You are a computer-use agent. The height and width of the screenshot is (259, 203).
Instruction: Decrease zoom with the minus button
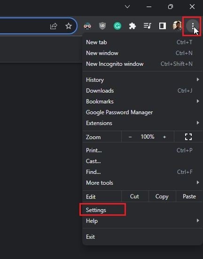tap(130, 137)
